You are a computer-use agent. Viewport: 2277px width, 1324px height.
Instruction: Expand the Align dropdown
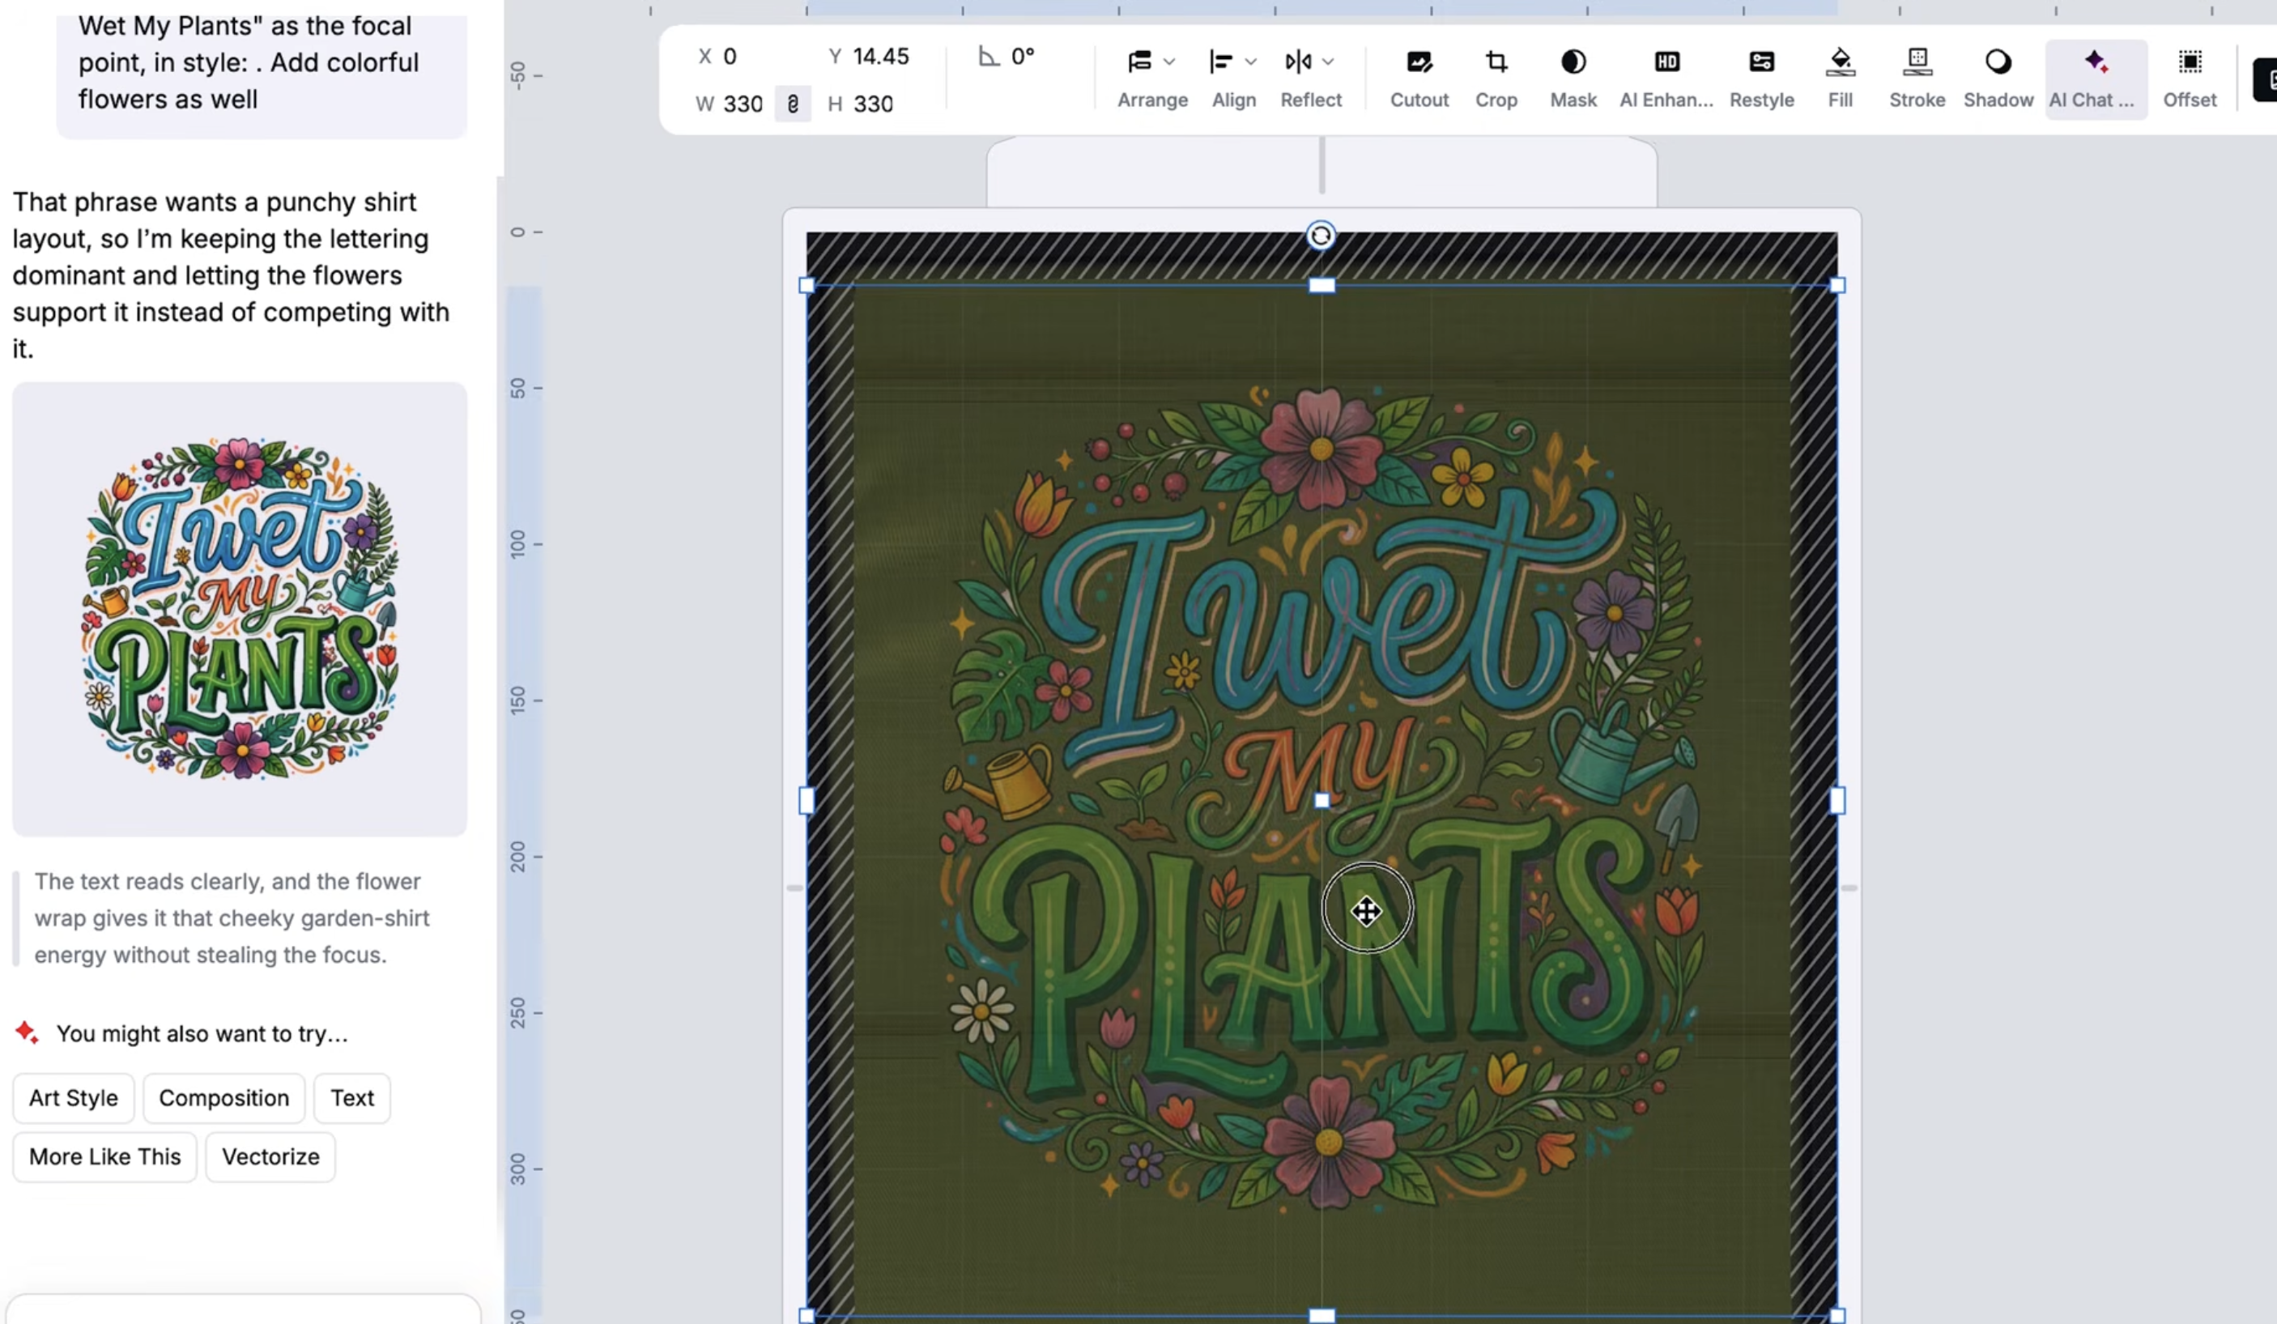point(1233,79)
